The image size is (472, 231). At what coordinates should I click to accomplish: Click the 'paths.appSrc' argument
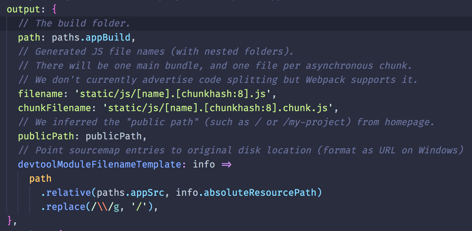(130, 193)
